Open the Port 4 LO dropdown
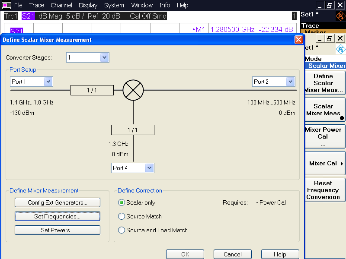This screenshot has width=346, height=259. [149, 168]
